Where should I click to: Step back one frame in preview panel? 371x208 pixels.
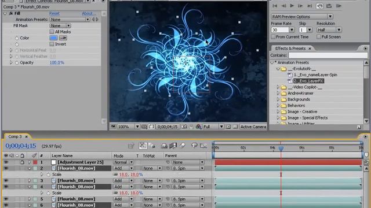[283, 6]
